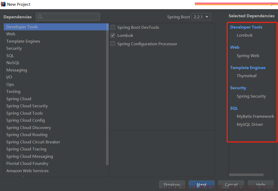The height and width of the screenshot is (191, 278).
Task: Select the Web category in the list
Action: click(55, 34)
